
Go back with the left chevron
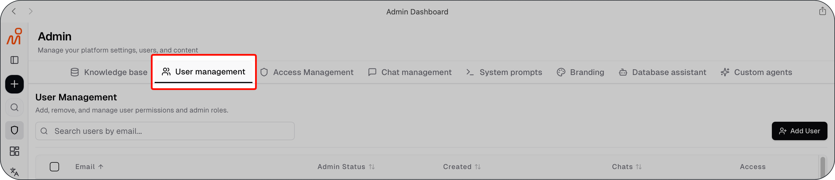pyautogui.click(x=14, y=11)
